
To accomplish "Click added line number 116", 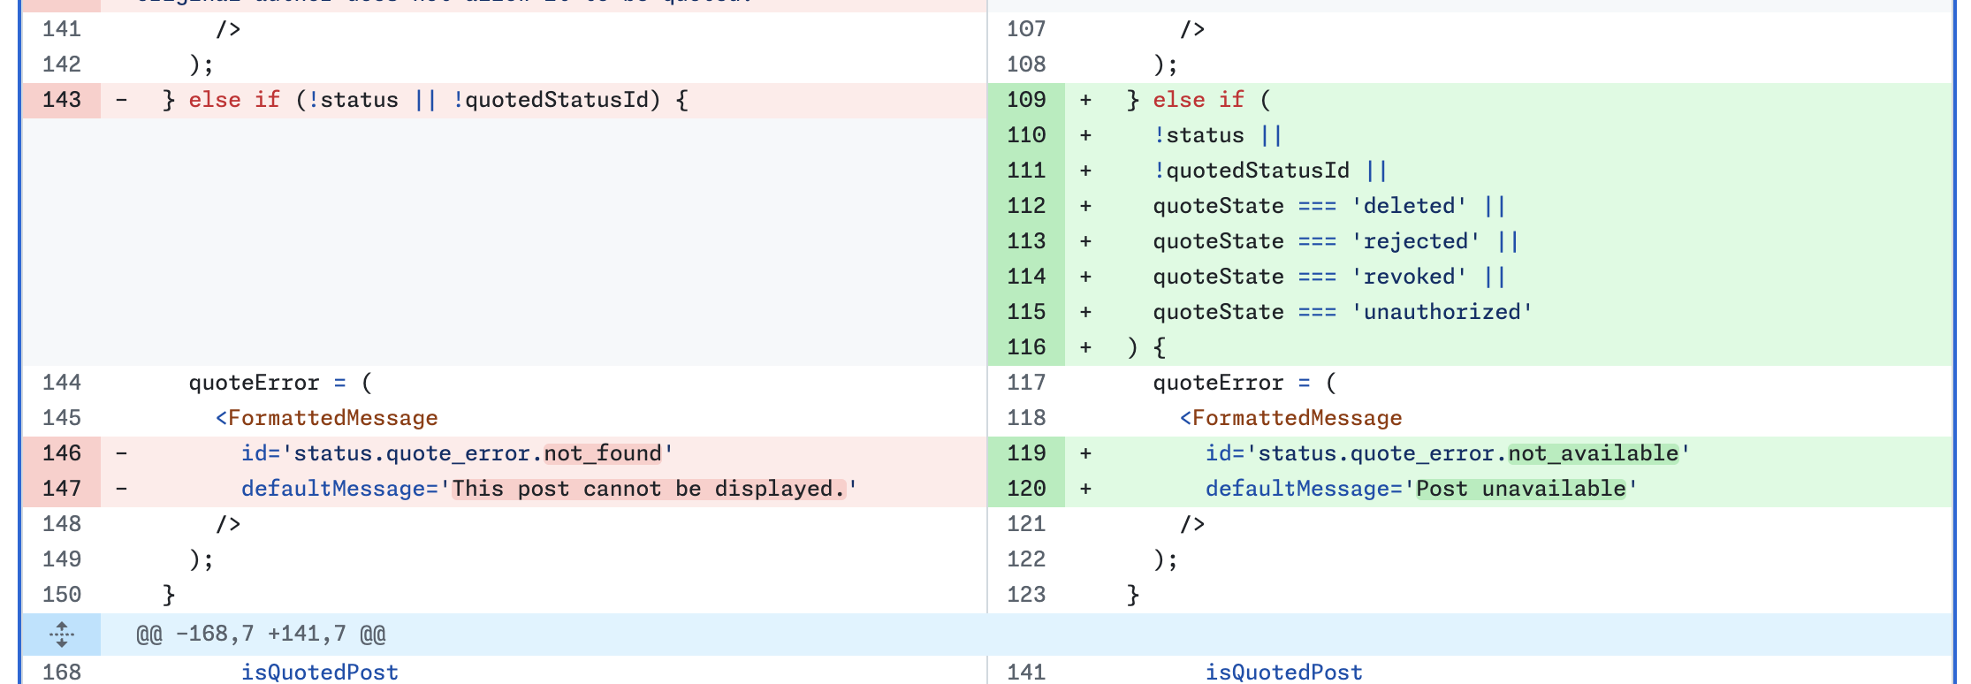I will 1025,347.
